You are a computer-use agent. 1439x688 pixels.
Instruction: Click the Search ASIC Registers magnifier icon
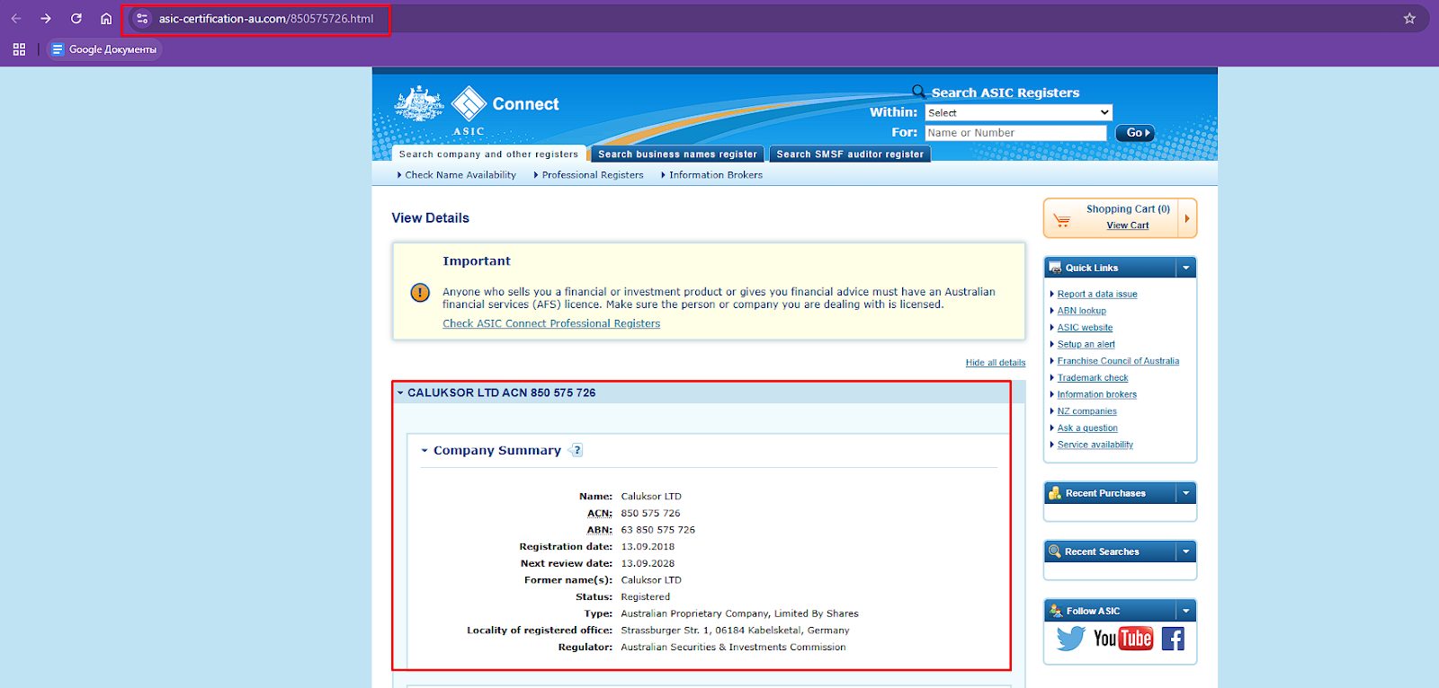click(x=918, y=92)
